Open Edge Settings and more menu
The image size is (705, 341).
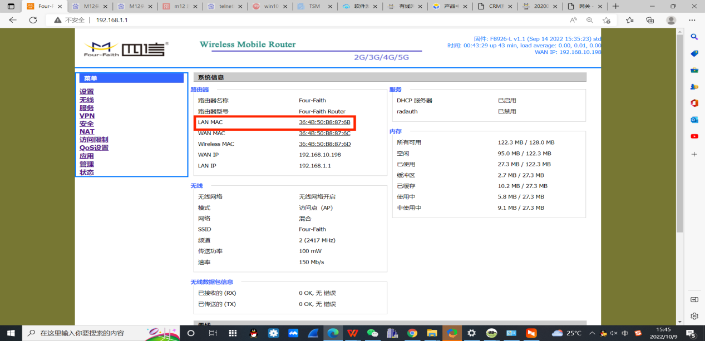[x=692, y=20]
